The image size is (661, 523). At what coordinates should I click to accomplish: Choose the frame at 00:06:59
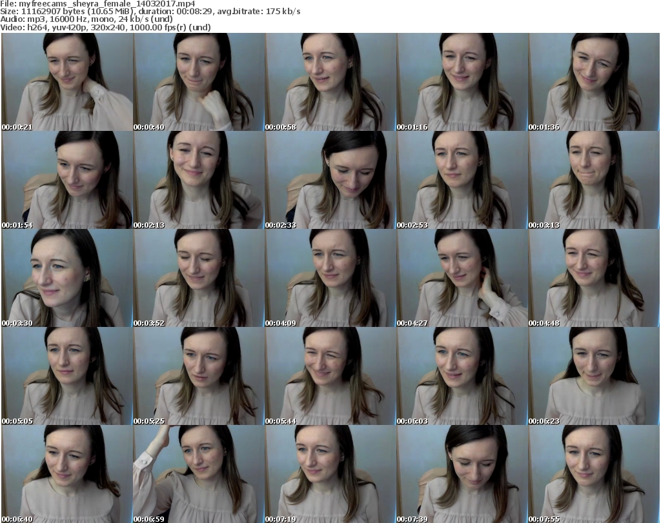(x=199, y=474)
